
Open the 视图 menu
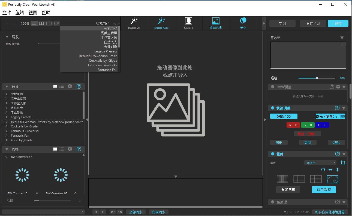click(x=33, y=12)
